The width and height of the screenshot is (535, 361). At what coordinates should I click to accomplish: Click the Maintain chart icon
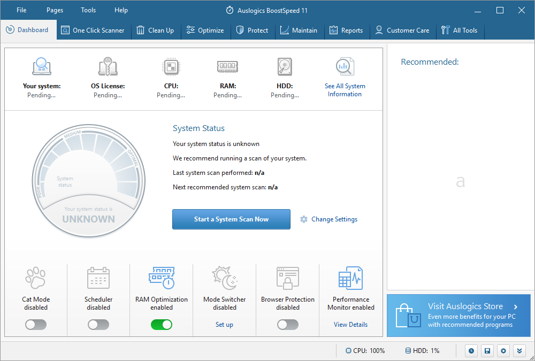(x=284, y=30)
